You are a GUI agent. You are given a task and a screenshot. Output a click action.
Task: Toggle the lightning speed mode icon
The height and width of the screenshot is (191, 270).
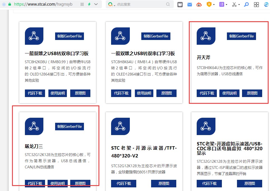point(89,4)
